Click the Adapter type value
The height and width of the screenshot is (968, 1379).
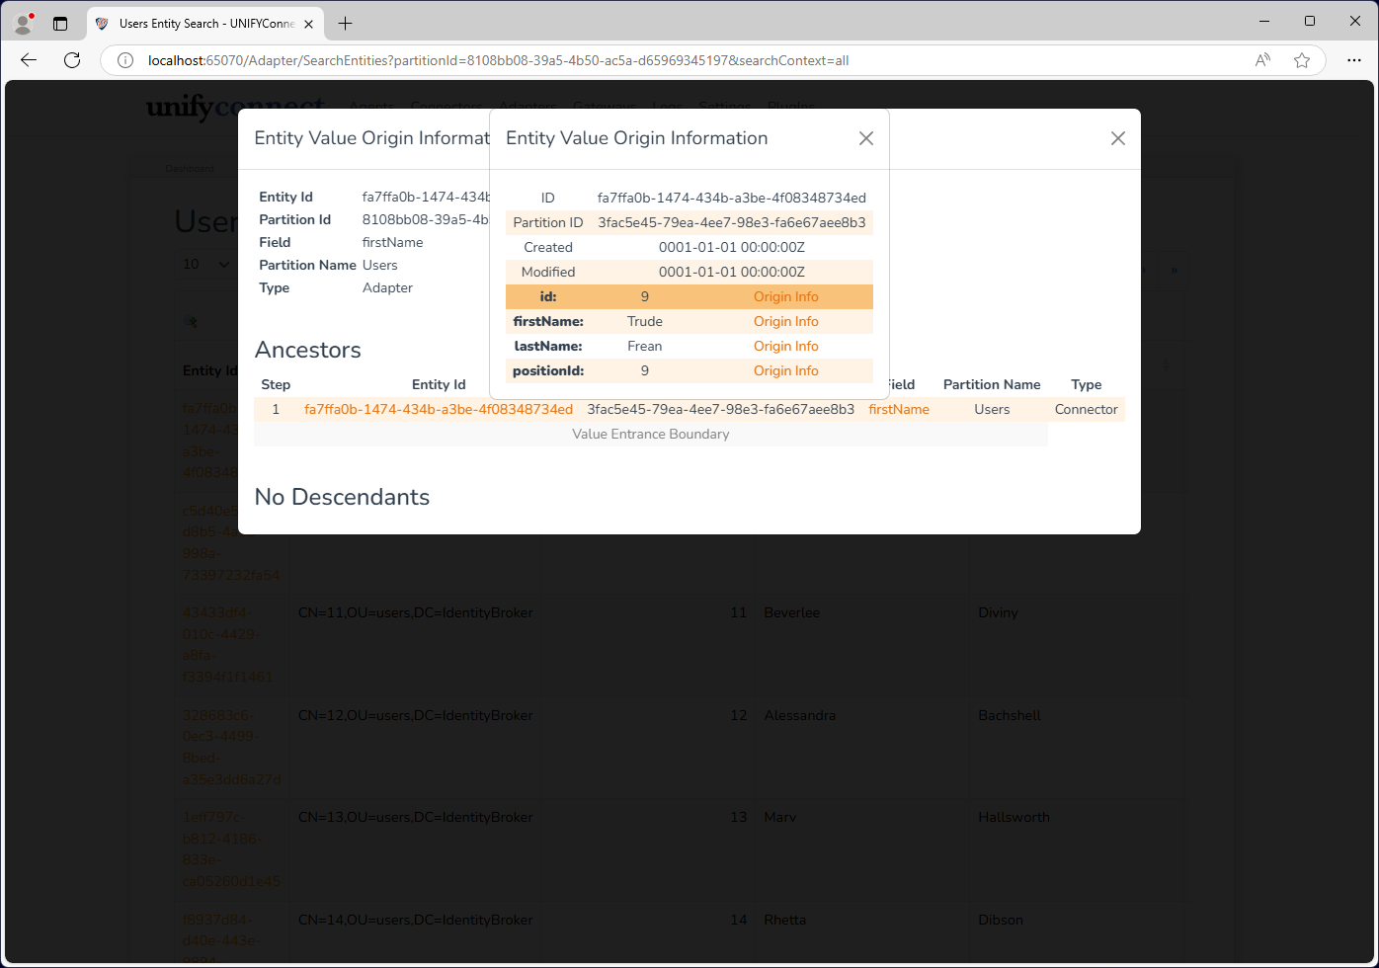[387, 287]
